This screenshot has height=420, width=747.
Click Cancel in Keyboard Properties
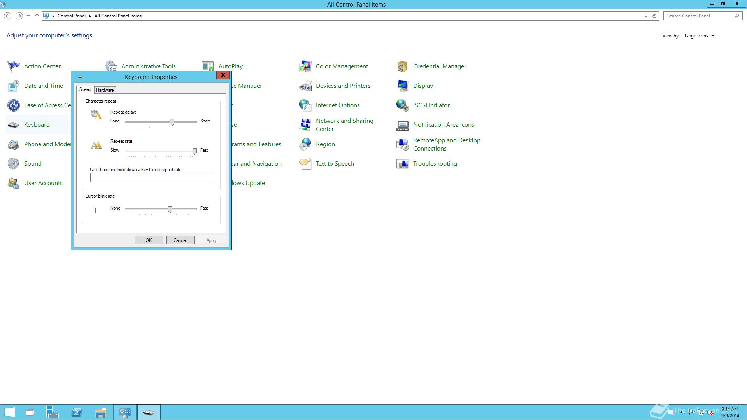point(180,240)
